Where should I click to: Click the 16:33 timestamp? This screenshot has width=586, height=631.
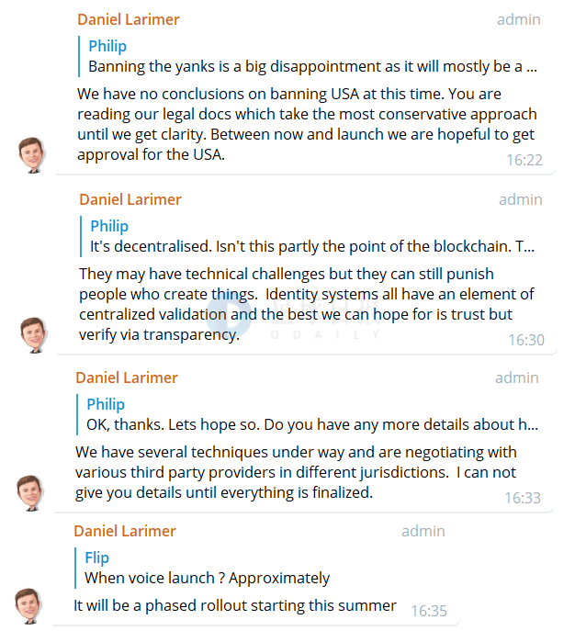click(x=523, y=498)
